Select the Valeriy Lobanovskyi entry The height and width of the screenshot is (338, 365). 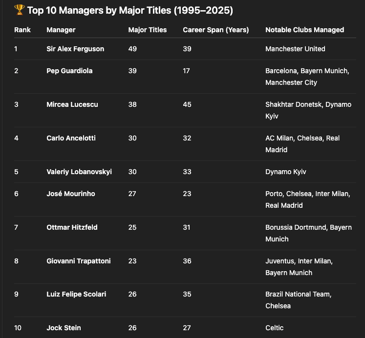coord(79,172)
